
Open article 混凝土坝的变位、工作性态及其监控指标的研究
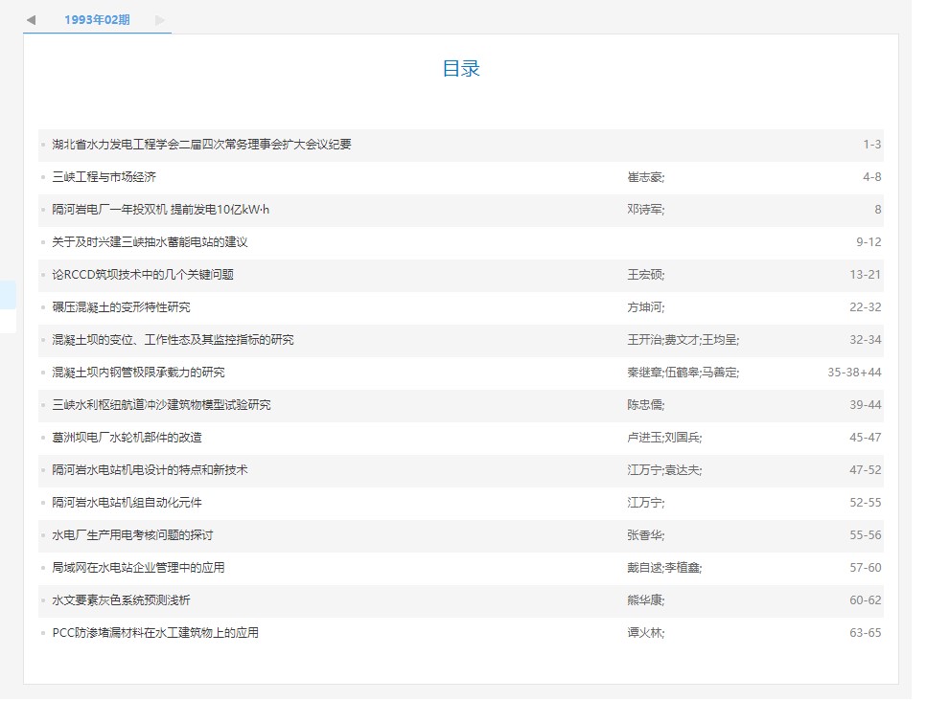[173, 340]
